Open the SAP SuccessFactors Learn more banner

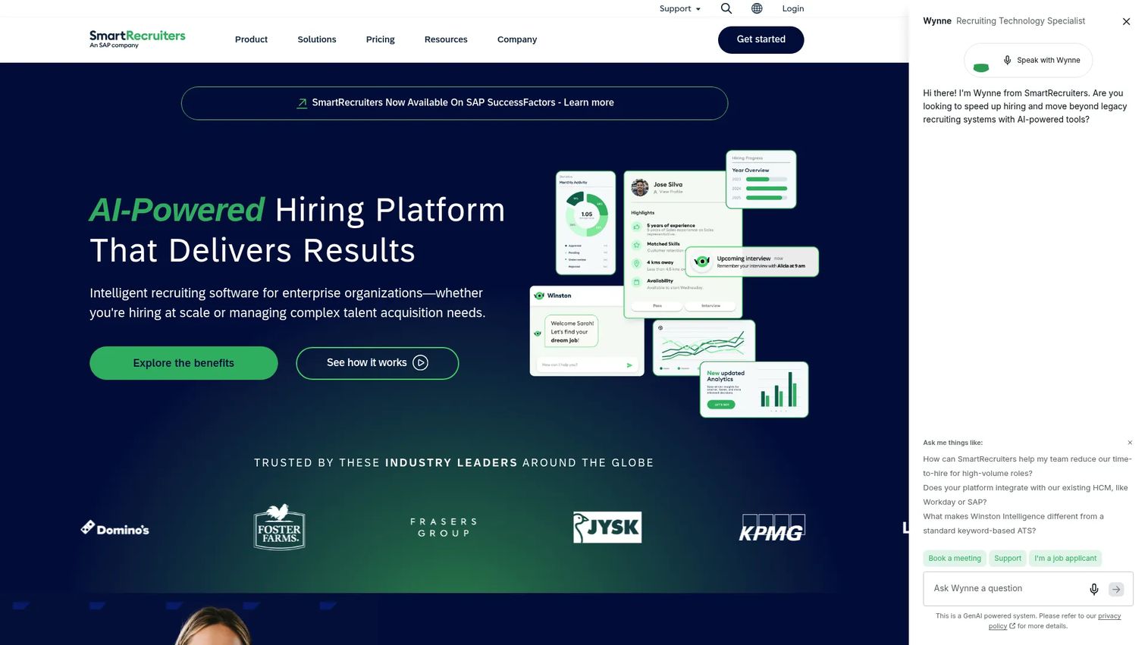coord(454,103)
